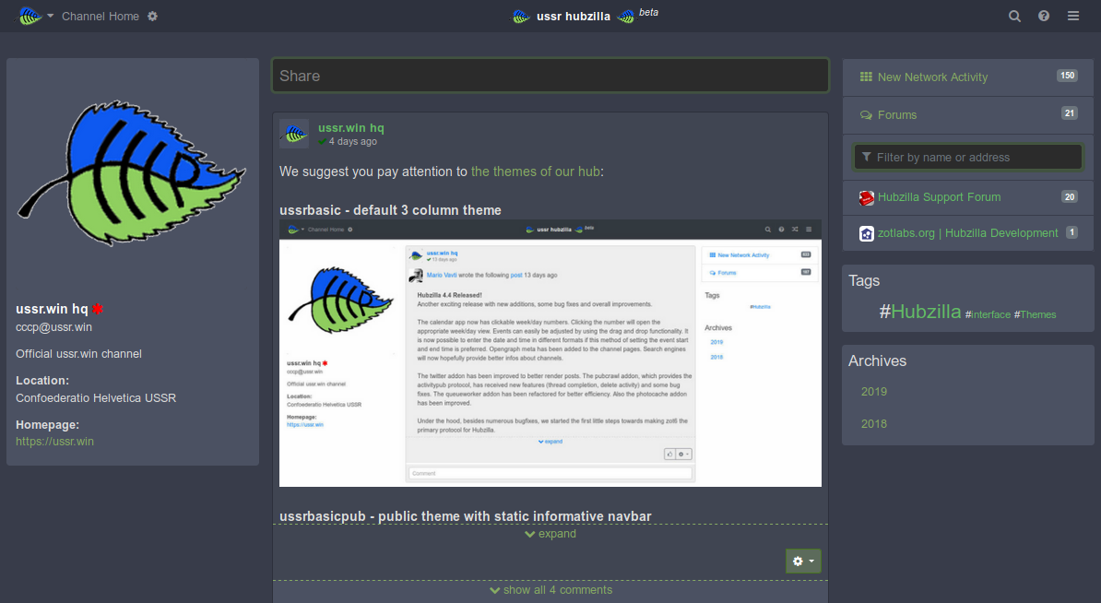Open the help question mark icon

[x=1044, y=16]
